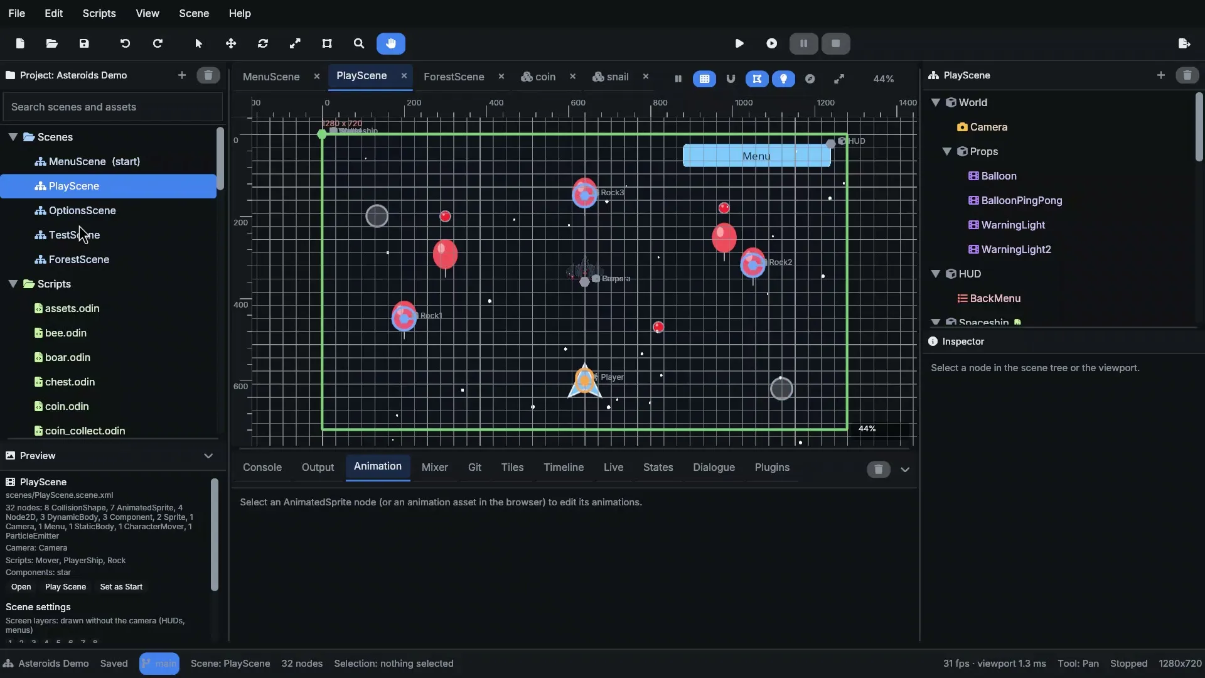
Task: Collapse the Spaceship node
Action: pyautogui.click(x=936, y=322)
